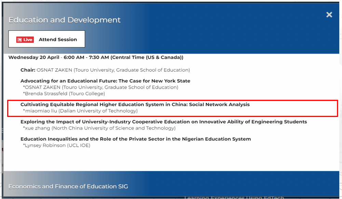The height and width of the screenshot is (199, 342).
Task: Open the Education Inequalities Nigerian Education paper
Action: (x=136, y=139)
